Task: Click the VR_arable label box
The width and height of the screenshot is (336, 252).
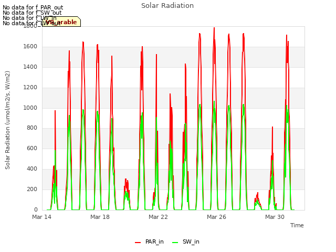Action: pyautogui.click(x=61, y=22)
